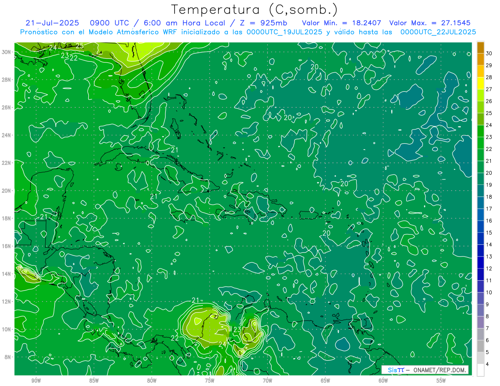Click valid-until time '0000UTC_22JUL2025'
Image resolution: width=500 pixels, height=386 pixels.
point(438,32)
